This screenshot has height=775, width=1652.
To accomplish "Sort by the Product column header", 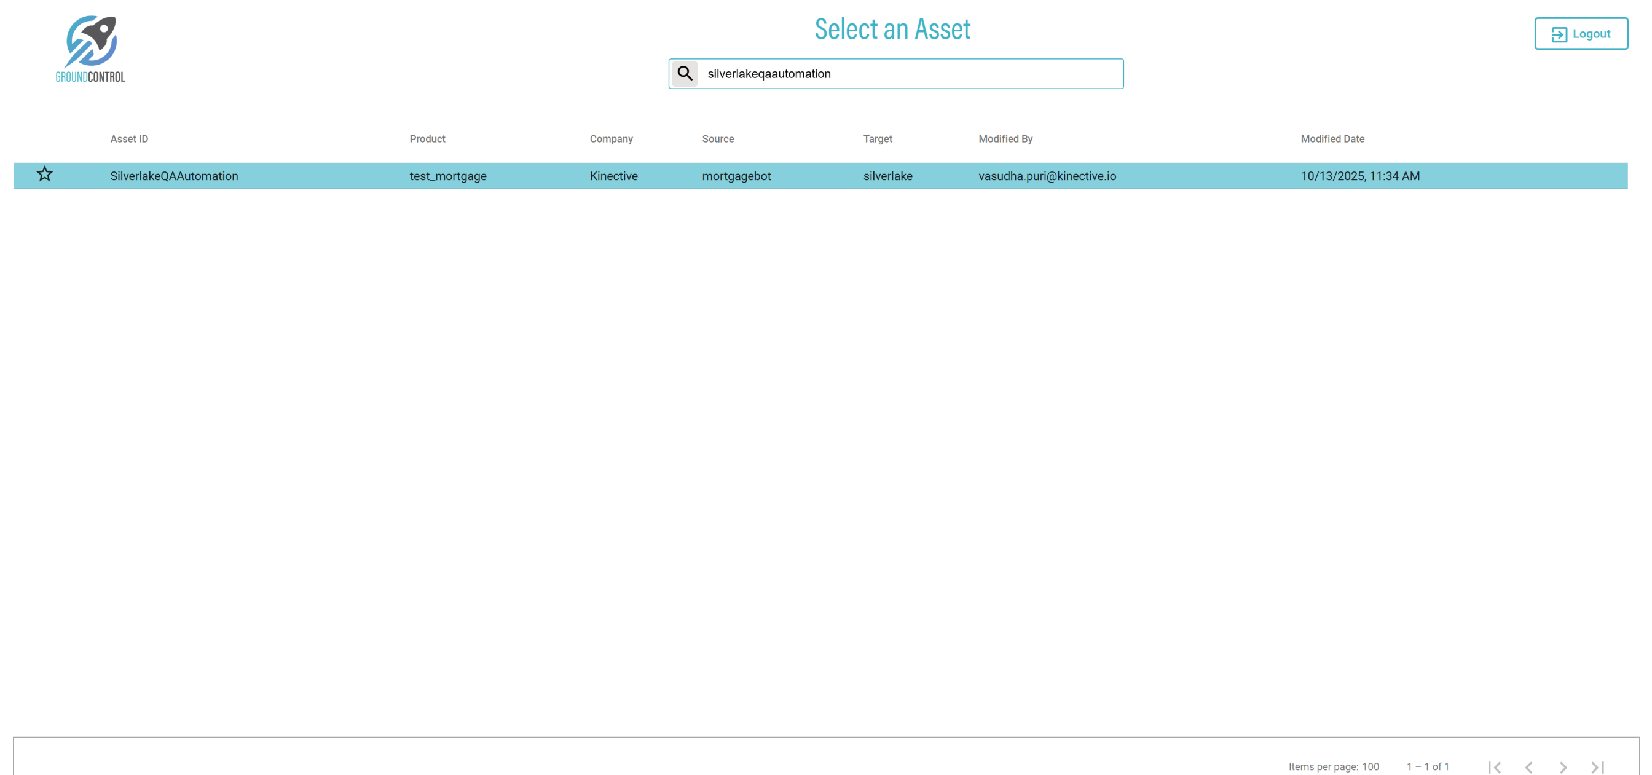I will point(427,138).
